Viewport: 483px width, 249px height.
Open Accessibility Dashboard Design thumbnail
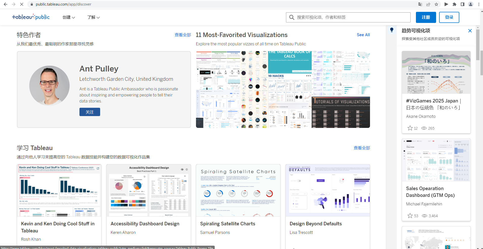point(149,190)
